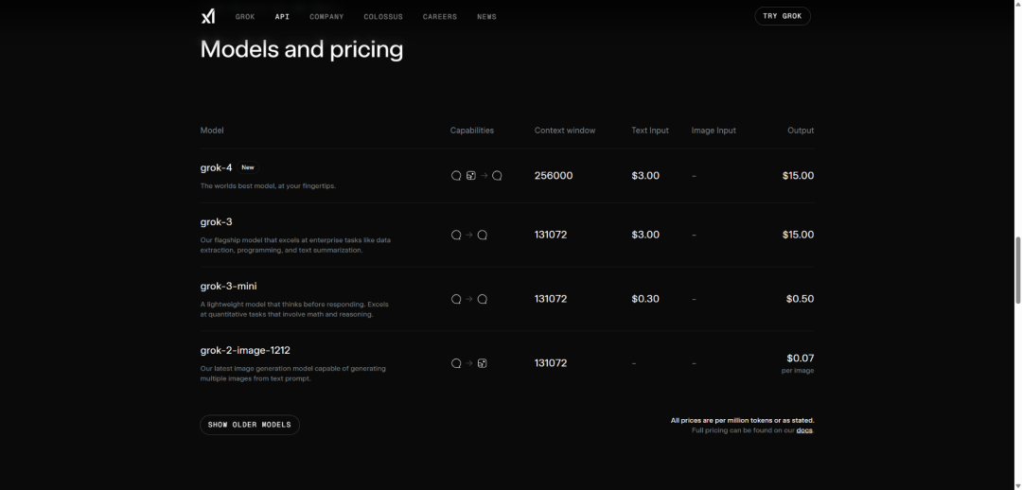Select the grok-3-mini model name
This screenshot has width=1022, height=490.
tap(228, 286)
